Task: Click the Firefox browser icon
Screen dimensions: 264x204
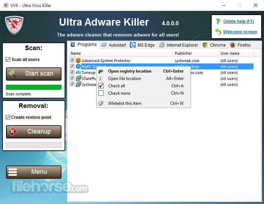Action: pyautogui.click(x=233, y=45)
